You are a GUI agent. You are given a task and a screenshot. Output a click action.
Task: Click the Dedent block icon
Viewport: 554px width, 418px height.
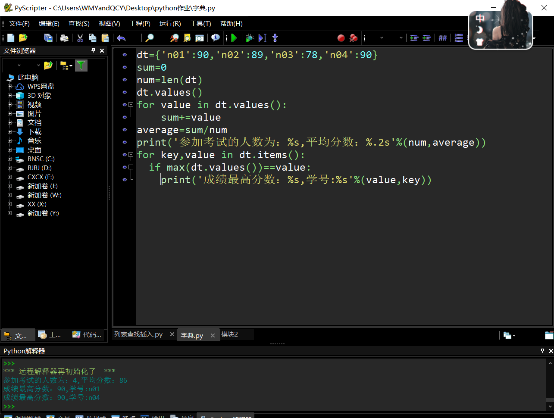(x=414, y=38)
